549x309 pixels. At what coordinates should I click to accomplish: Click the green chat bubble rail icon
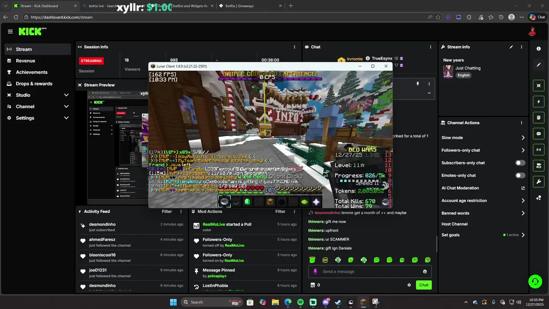(x=539, y=133)
